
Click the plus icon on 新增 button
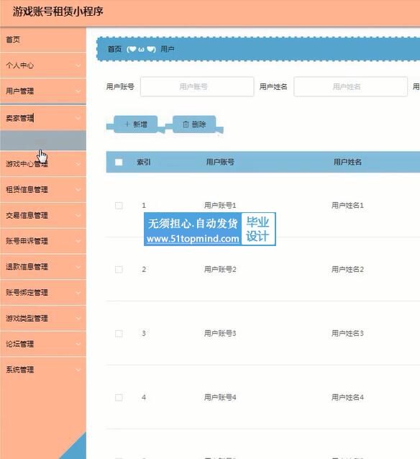(127, 124)
